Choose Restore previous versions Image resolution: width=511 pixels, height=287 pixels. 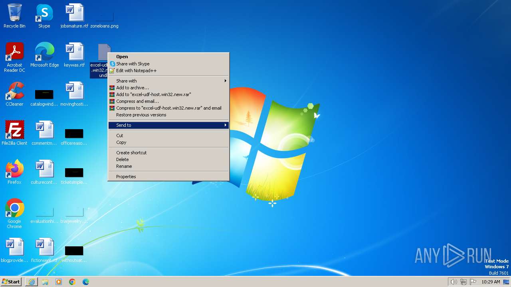click(168, 115)
